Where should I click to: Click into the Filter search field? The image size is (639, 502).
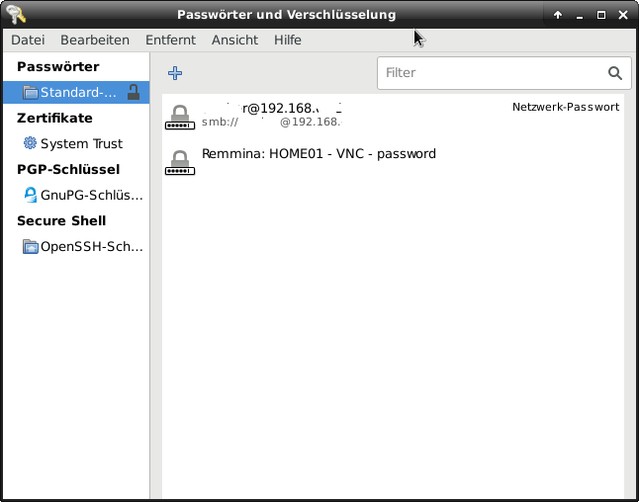click(x=492, y=73)
